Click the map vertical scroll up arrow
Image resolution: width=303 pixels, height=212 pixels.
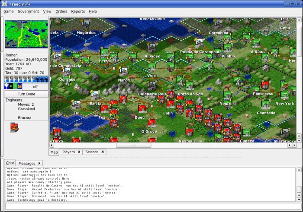point(299,19)
